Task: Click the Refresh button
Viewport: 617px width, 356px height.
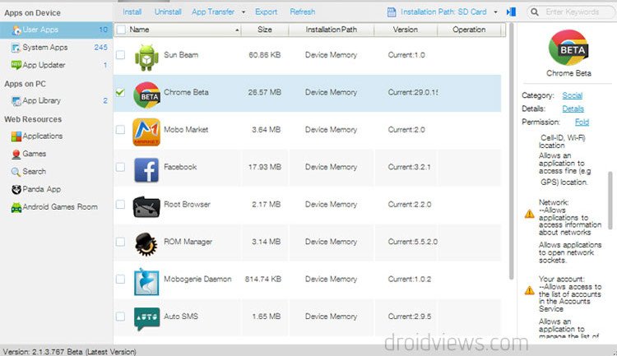Action: tap(302, 12)
